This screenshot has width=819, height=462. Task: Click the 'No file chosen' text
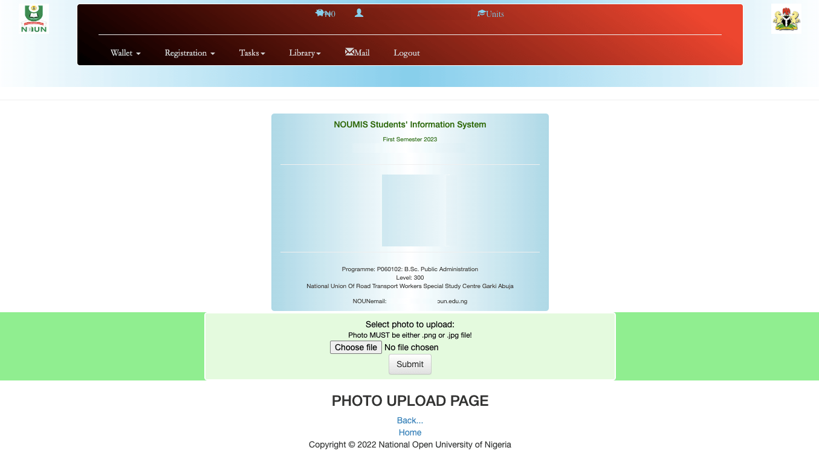[412, 347]
